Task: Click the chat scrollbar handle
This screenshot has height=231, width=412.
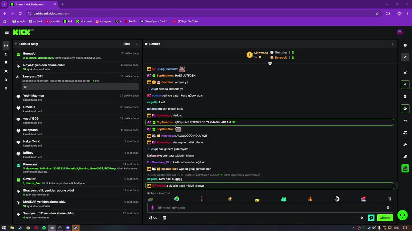Action: tap(397, 185)
